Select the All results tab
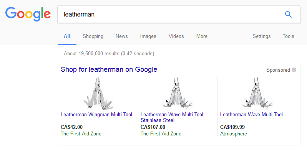Image resolution: width=307 pixels, height=150 pixels. tap(67, 36)
